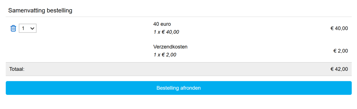This screenshot has height=109, width=357.
Task: Click the € 40,00 item price
Action: (x=339, y=28)
